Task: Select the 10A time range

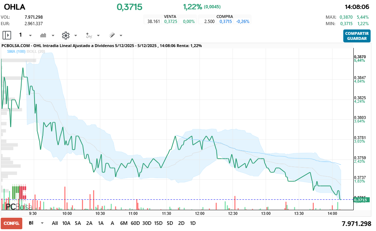Action: coord(66,223)
